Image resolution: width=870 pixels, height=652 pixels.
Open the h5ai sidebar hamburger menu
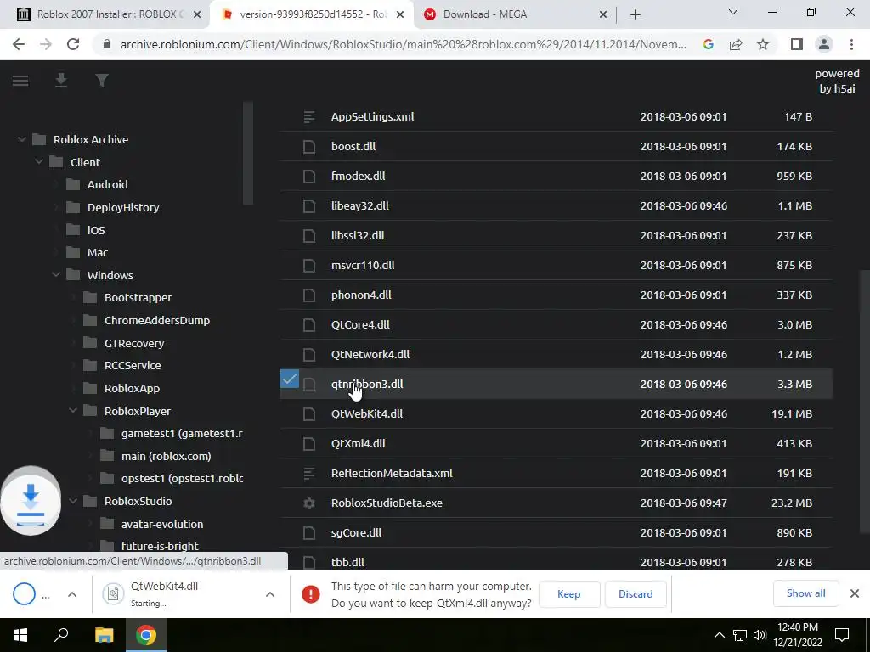click(x=20, y=81)
